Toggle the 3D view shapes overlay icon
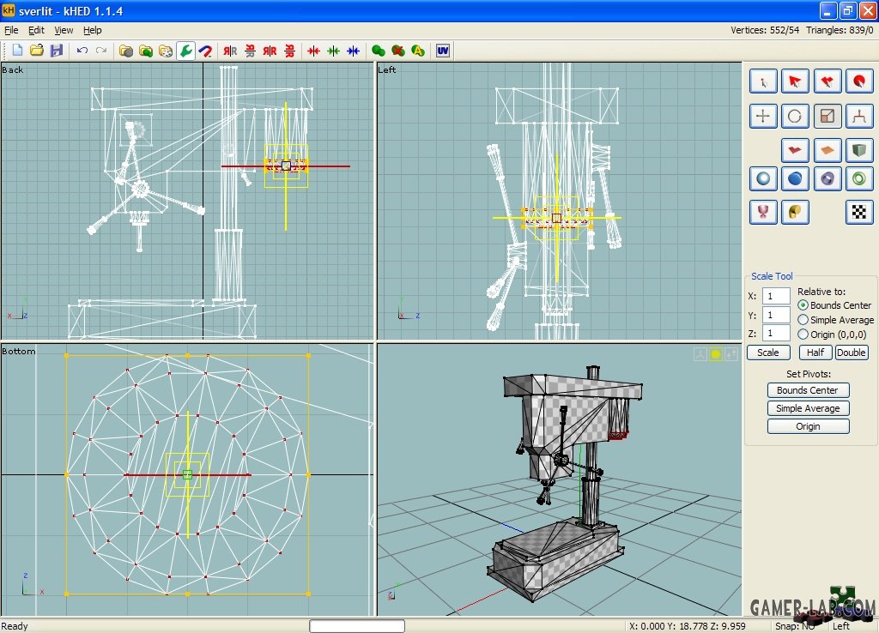The image size is (879, 633). pos(731,354)
